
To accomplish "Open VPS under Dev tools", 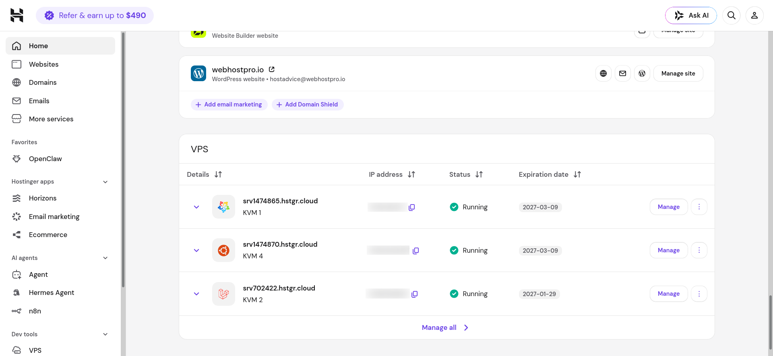I will (60, 350).
